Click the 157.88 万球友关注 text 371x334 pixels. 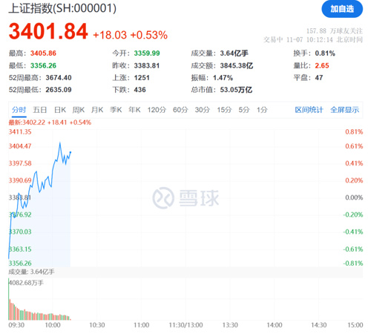[335, 31]
